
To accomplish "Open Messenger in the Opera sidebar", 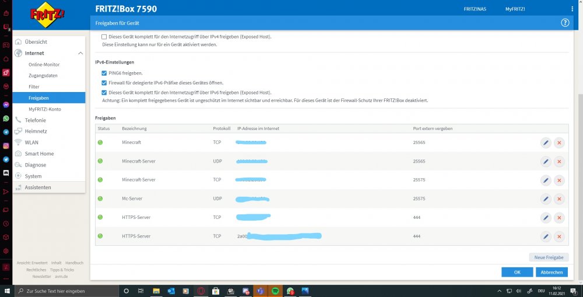I will tap(6, 105).
